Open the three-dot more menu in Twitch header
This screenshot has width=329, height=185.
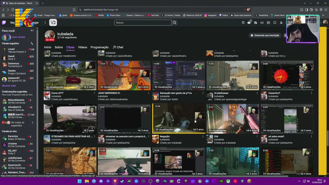45,23
